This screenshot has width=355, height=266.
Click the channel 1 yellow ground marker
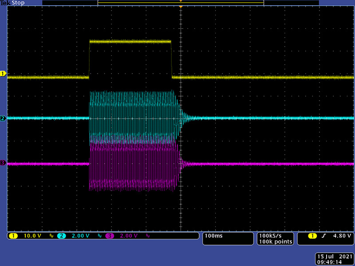pos(4,74)
